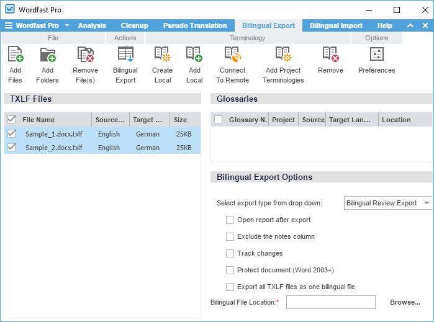434x322 pixels.
Task: Uncheck Sample_1.docx.txlf file checkbox
Action: pos(11,134)
